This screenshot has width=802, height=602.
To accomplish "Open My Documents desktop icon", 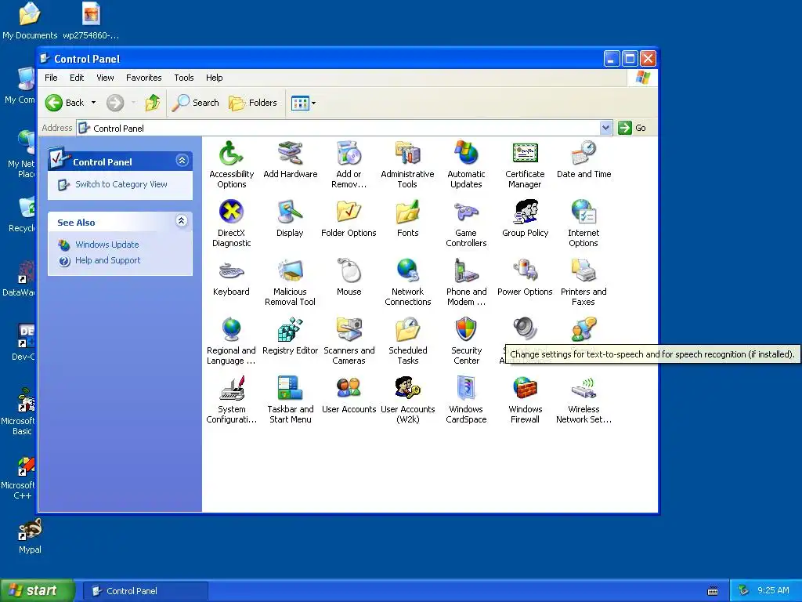I will click(x=30, y=20).
